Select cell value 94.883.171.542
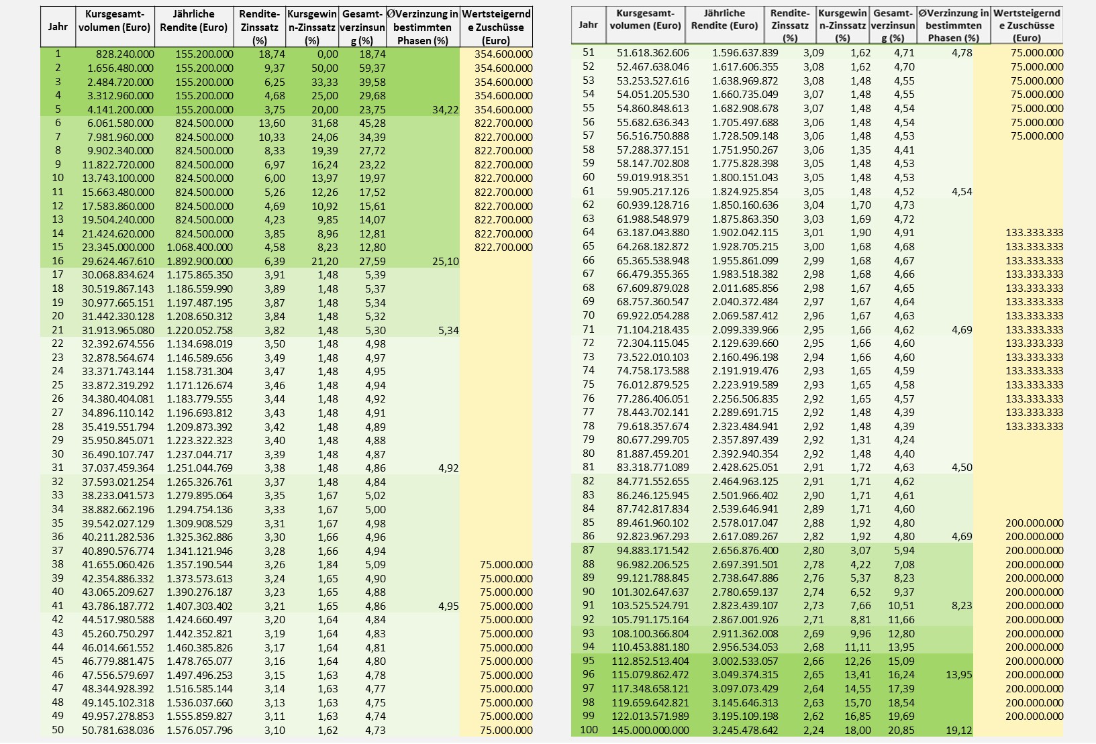The height and width of the screenshot is (744, 1096). tap(653, 551)
